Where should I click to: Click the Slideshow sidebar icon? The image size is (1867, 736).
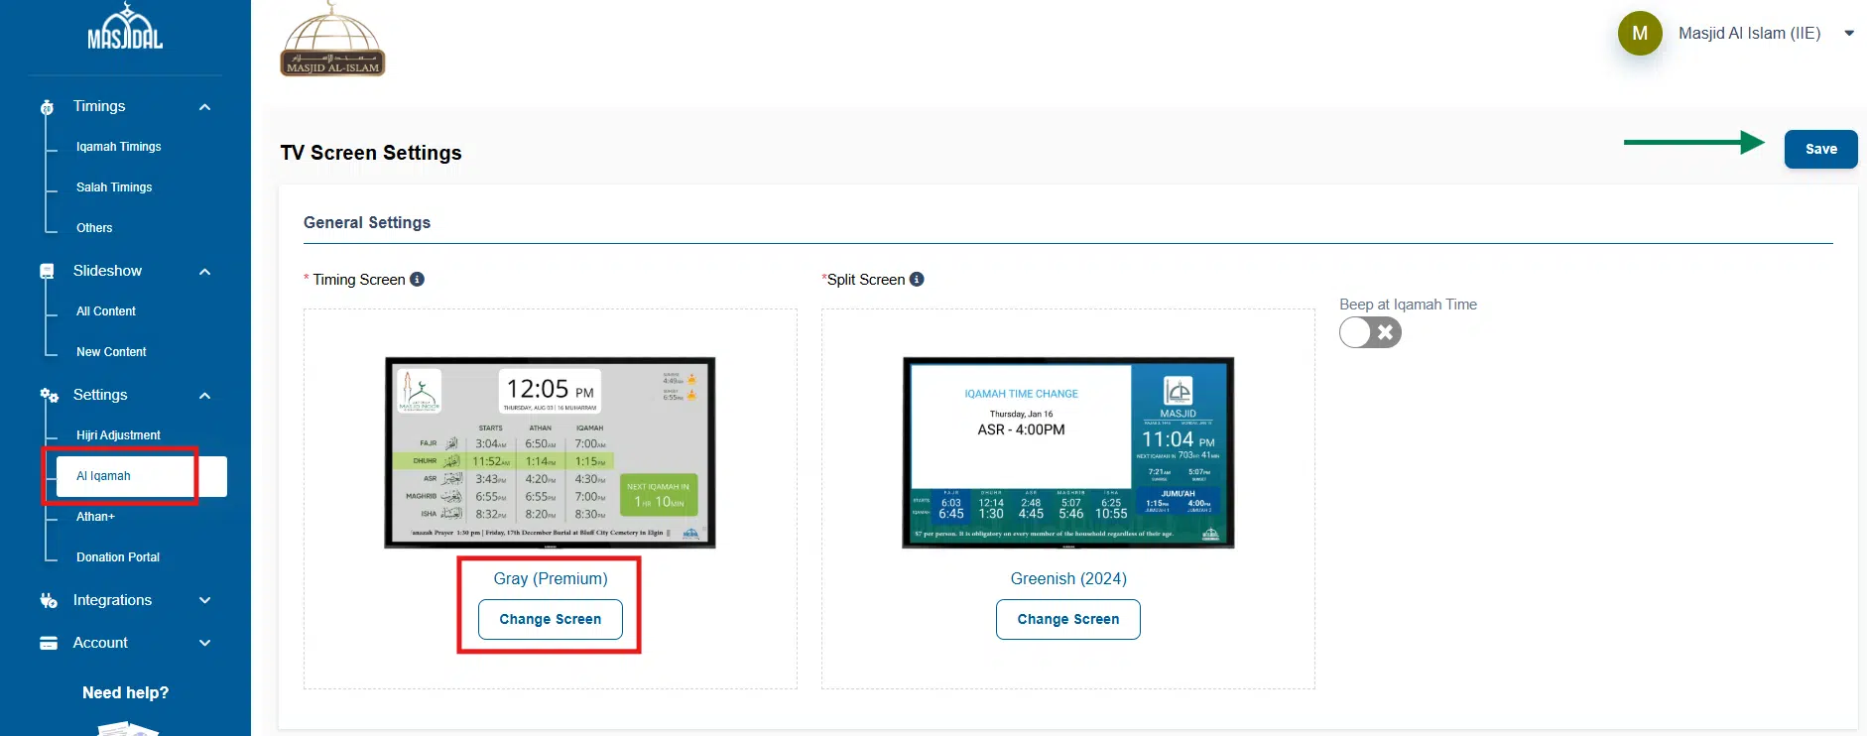(x=47, y=271)
